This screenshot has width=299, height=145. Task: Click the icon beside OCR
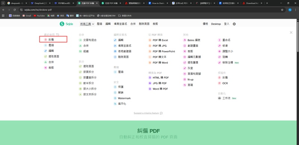point(219,83)
